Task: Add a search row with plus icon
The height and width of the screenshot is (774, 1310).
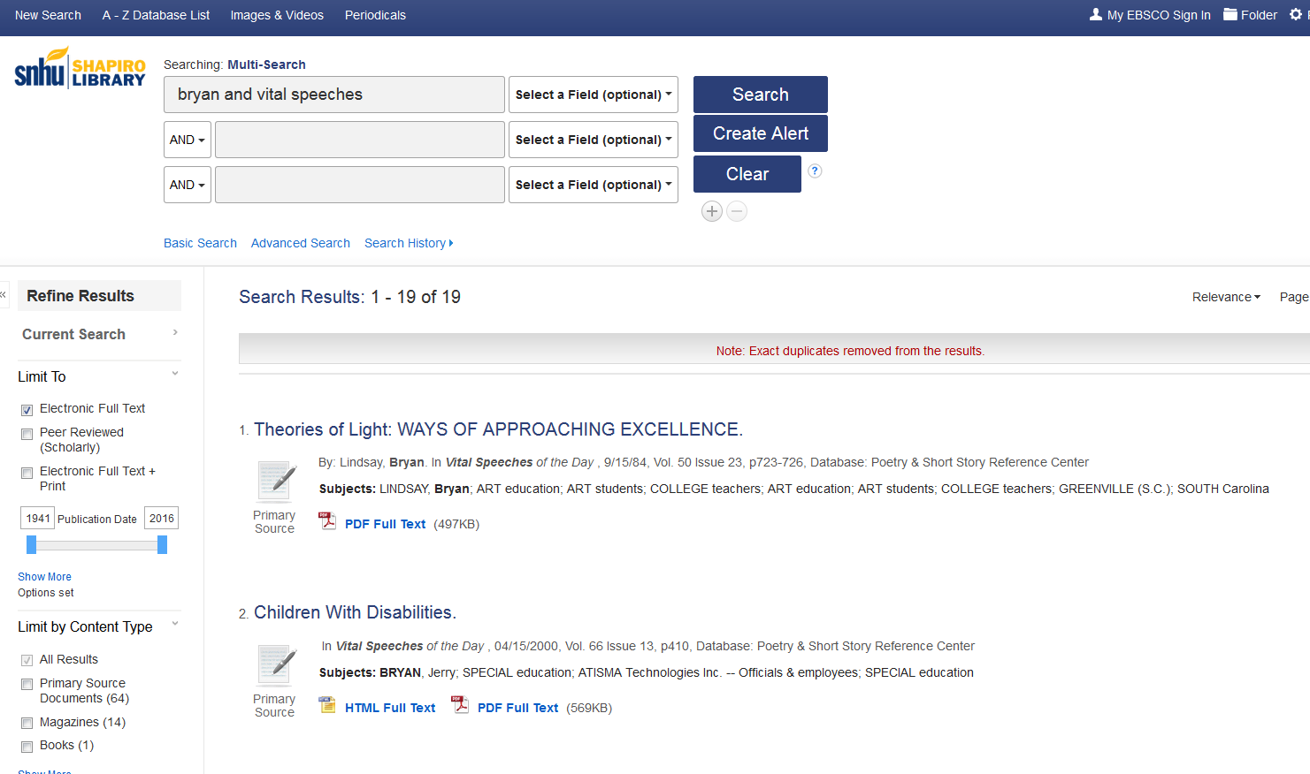Action: pos(712,211)
